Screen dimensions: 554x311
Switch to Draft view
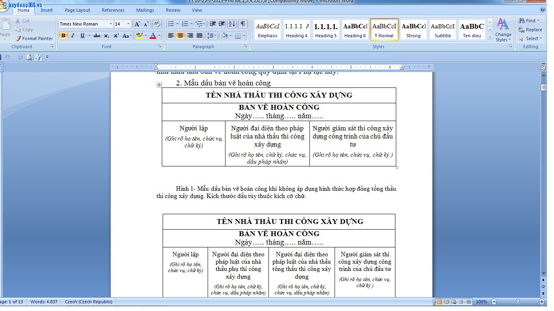point(468,302)
